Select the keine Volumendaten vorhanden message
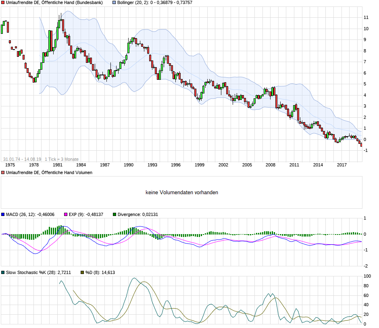The width and height of the screenshot is (379, 328). tap(182, 193)
